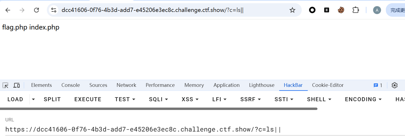Activate the inspect element picker
405x136 pixels.
tap(5, 85)
